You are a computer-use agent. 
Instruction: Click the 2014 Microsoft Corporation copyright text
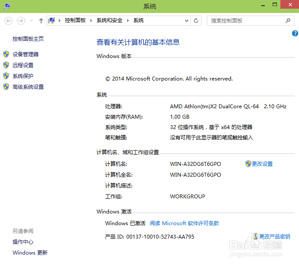169,79
